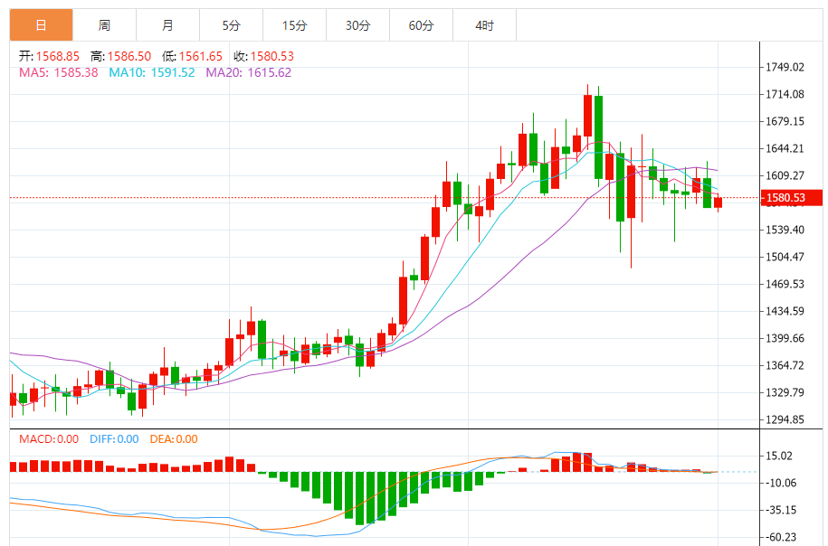Screen dimensions: 828x546
Task: Click the low price 1561.65
Action: tap(201, 56)
